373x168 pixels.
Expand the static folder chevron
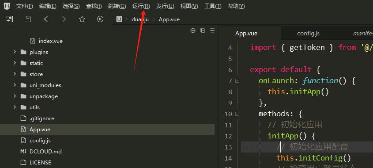coord(15,63)
